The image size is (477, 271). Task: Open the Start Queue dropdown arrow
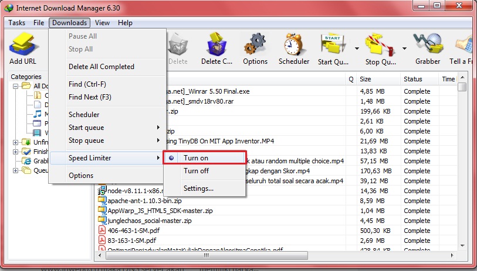[x=357, y=49]
